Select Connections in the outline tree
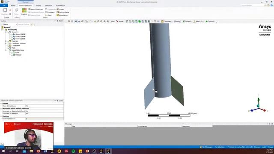274x154 pixels. 16,46
